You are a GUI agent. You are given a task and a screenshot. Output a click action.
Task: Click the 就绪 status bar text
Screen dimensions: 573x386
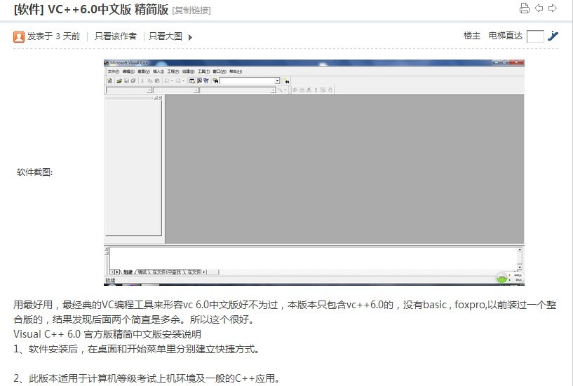110,280
